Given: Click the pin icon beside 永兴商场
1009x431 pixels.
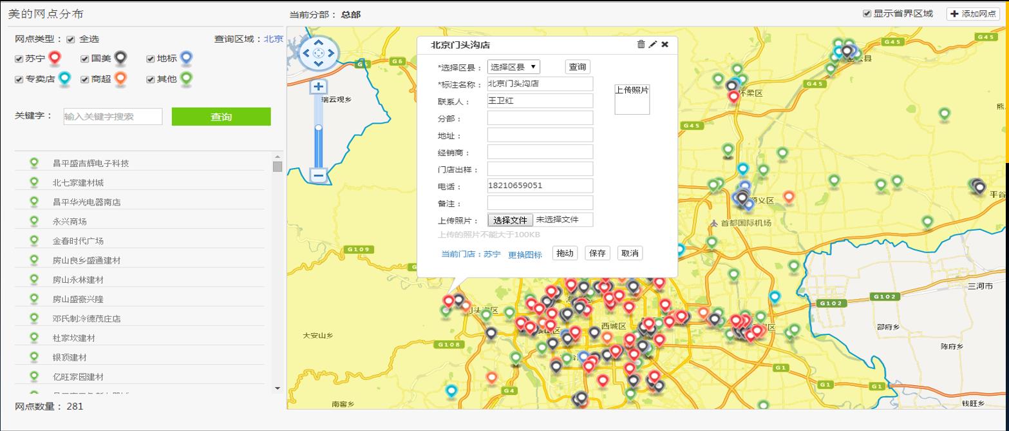Looking at the screenshot, I should (x=34, y=221).
